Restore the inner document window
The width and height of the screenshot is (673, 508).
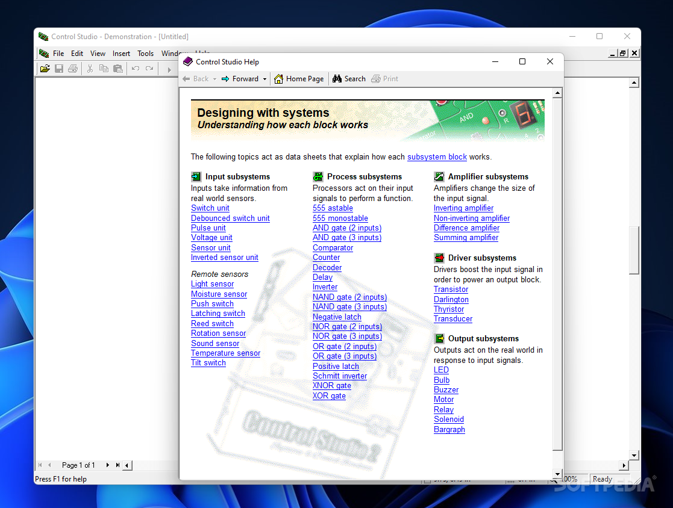623,53
